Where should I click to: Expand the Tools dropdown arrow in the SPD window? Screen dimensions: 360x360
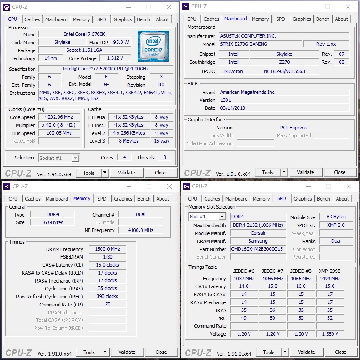[x=284, y=352]
